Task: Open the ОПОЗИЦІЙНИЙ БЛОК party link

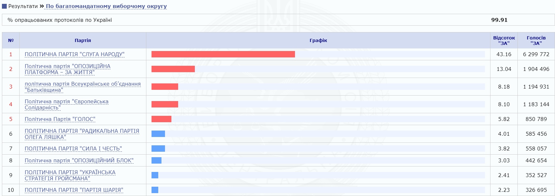Action: point(79,160)
